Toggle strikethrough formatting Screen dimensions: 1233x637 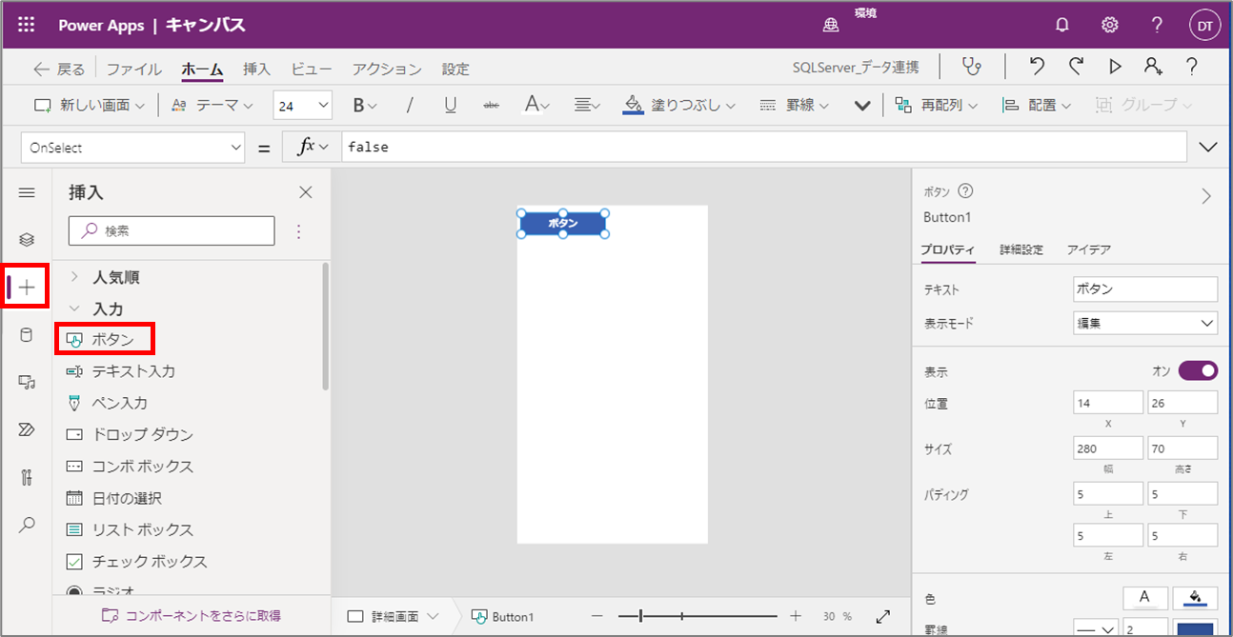(x=492, y=106)
